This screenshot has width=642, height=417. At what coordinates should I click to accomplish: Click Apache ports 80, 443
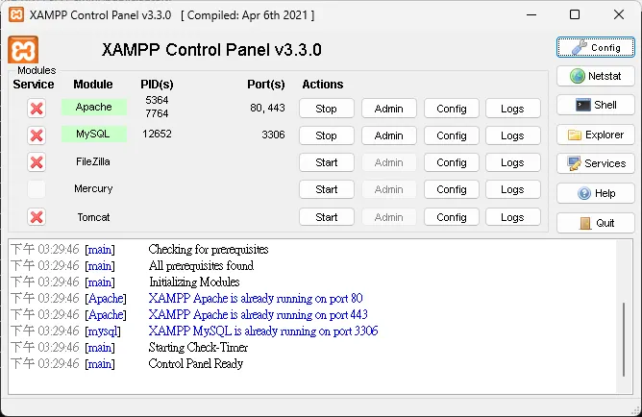pyautogui.click(x=267, y=108)
